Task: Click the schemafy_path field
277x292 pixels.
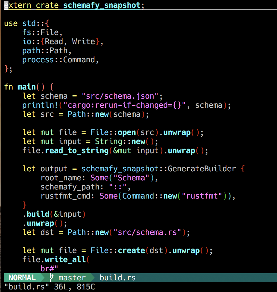Action: [x=70, y=187]
